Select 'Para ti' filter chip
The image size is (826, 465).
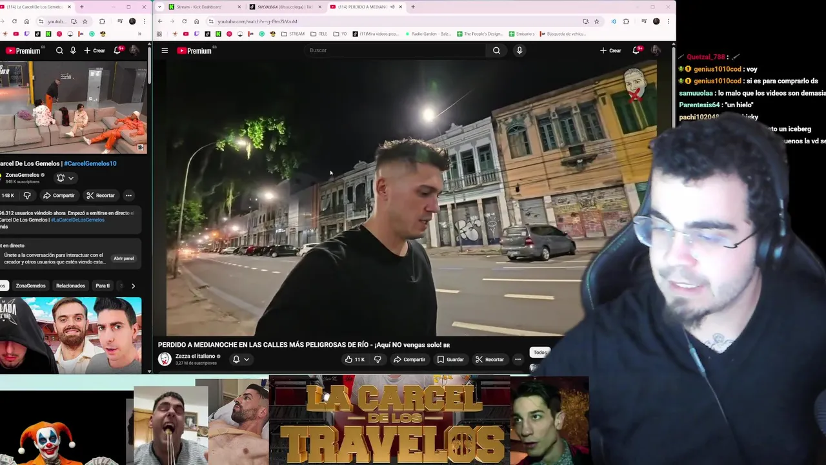click(103, 285)
